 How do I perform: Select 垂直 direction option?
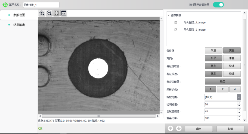[x=232, y=58]
